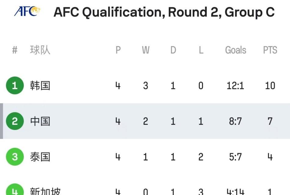This screenshot has width=290, height=195.
Task: Click the PTS column header
Action: point(270,50)
